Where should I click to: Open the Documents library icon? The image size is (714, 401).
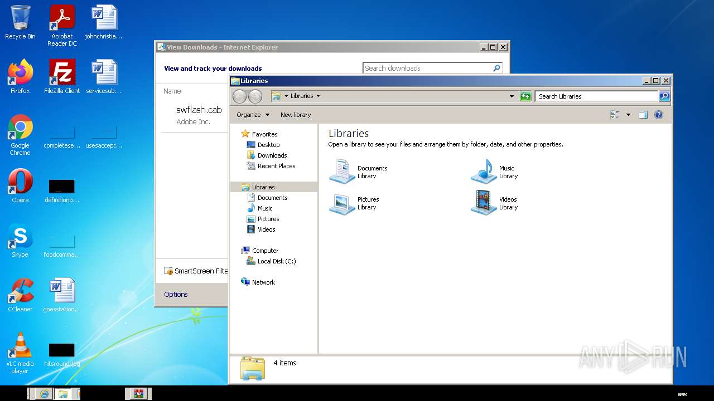[x=358, y=172]
